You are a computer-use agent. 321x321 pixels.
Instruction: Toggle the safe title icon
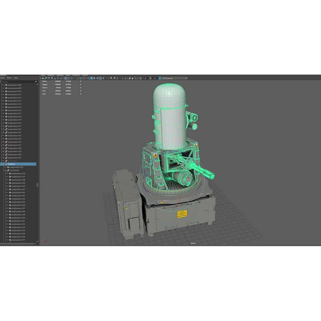tap(84, 78)
